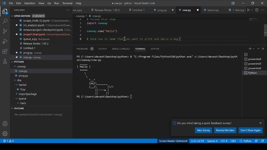This screenshot has height=150, width=267.
Task: Switch to the Debug Console tab
Action: (121, 49)
